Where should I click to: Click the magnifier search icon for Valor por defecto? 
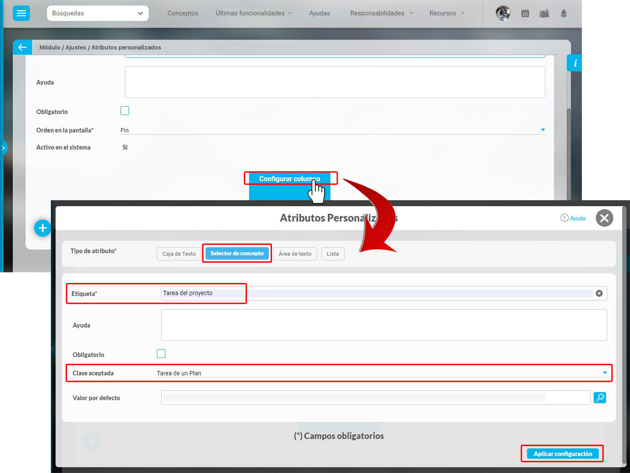coord(600,398)
